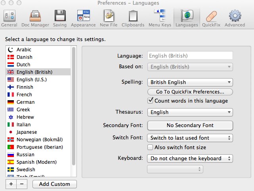Select Japanese in the language list
Screen dimensions: 254x191
[38, 132]
